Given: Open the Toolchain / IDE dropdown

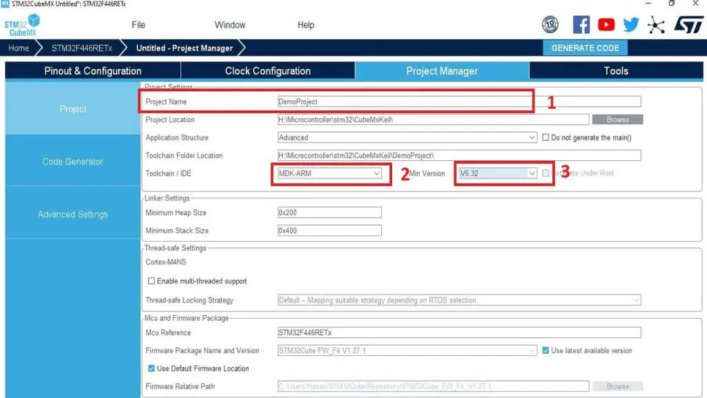Looking at the screenshot, I should point(329,173).
